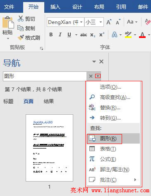This screenshot has height=196, width=151.
Task: Open the Text Effects dropdown arrow
Action: click(x=120, y=35)
